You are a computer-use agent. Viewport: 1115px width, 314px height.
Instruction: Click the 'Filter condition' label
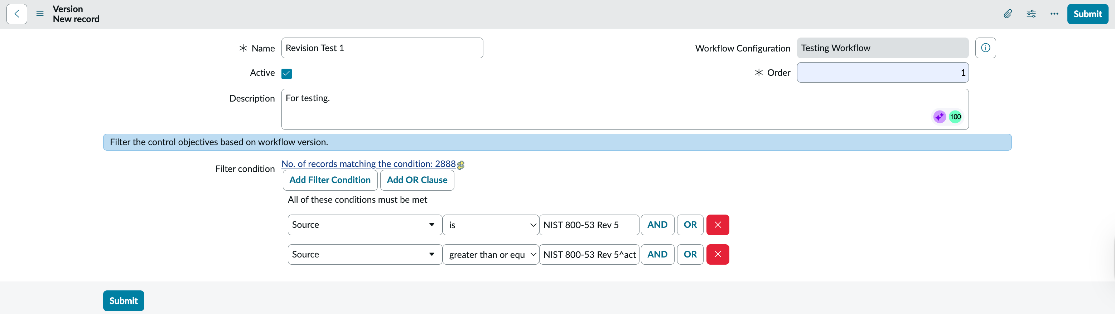pyautogui.click(x=245, y=169)
